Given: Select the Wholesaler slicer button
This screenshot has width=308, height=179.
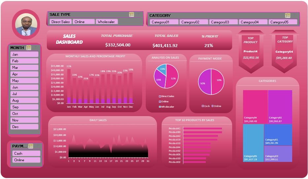Looking at the screenshot, I should [x=107, y=22].
